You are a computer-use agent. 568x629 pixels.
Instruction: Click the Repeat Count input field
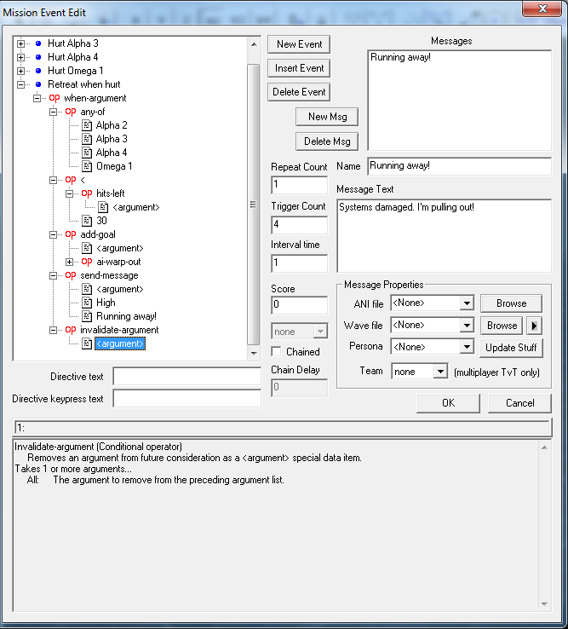(299, 185)
